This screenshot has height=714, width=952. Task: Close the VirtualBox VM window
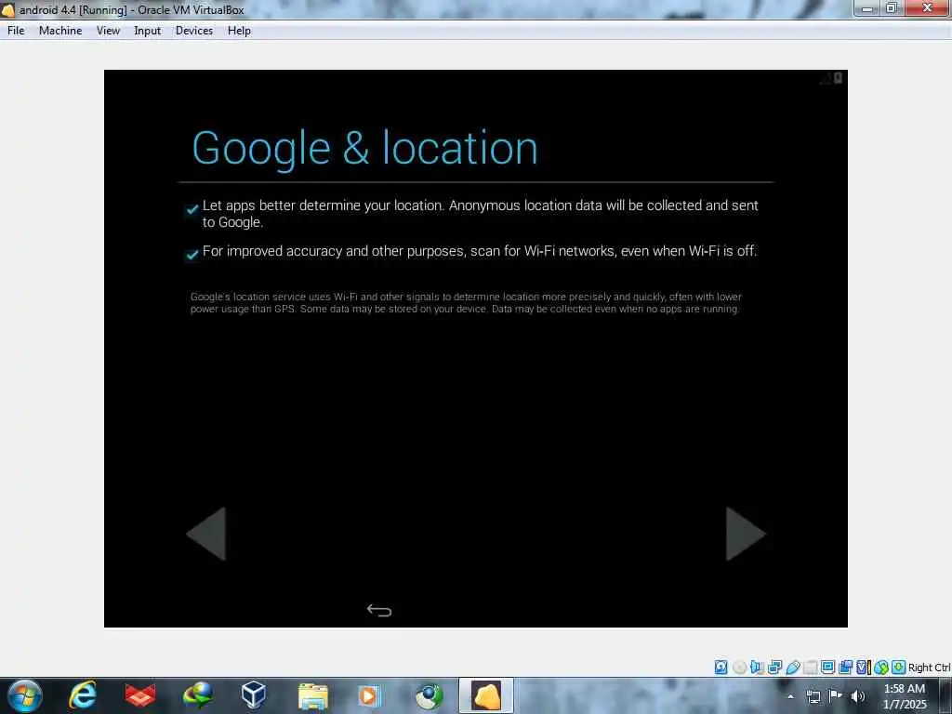point(927,8)
